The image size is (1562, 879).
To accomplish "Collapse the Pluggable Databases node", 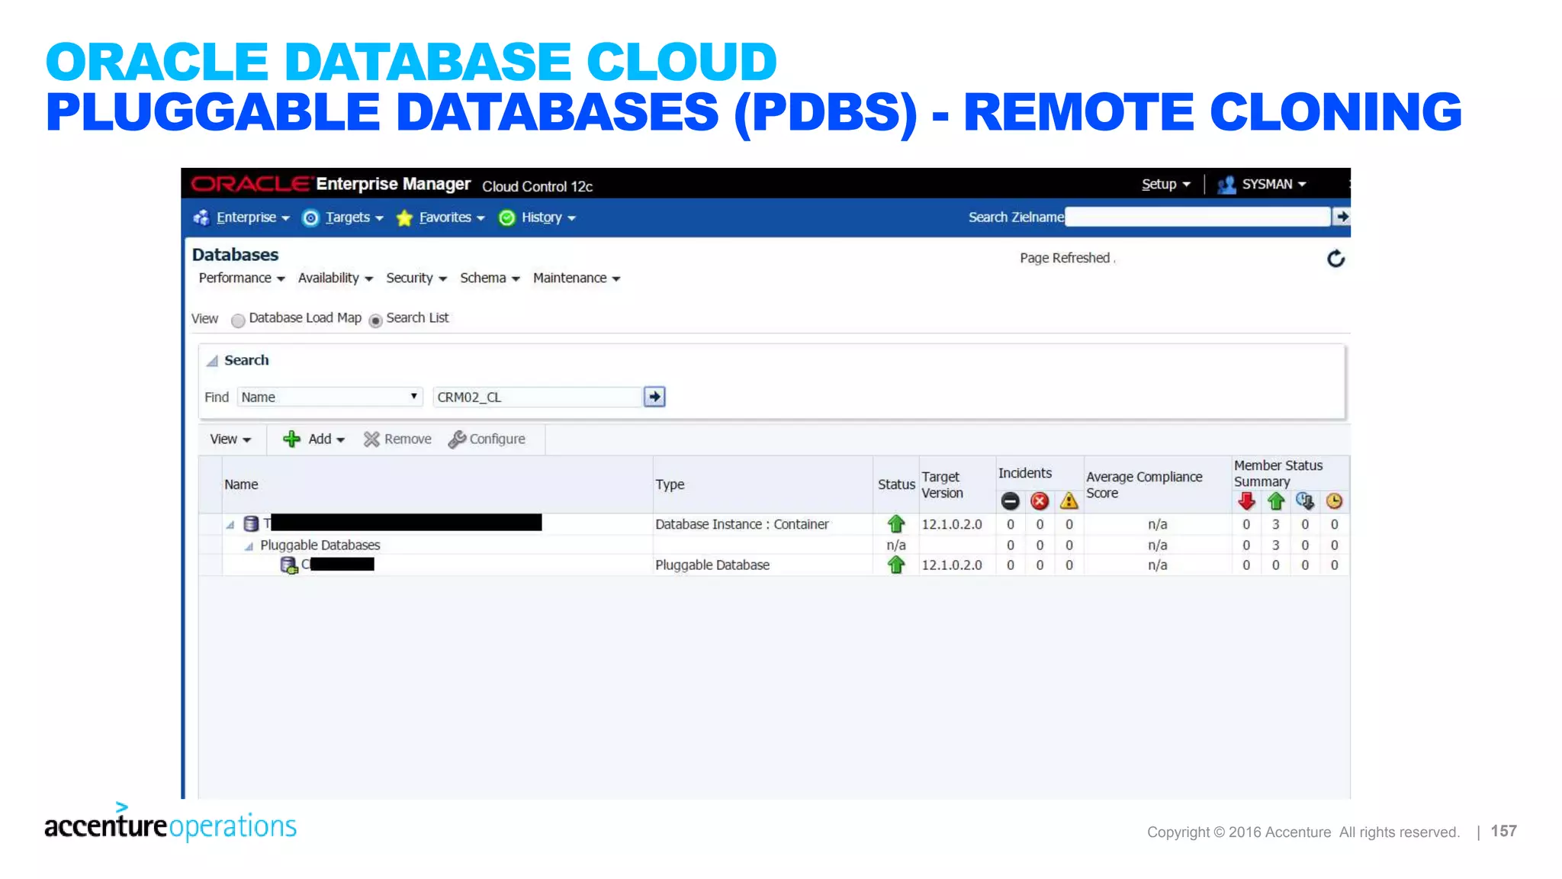I will click(x=249, y=546).
